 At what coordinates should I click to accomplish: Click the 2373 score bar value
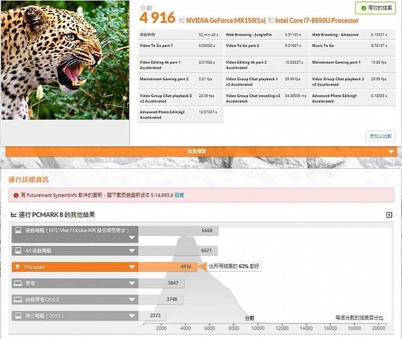[x=155, y=315]
